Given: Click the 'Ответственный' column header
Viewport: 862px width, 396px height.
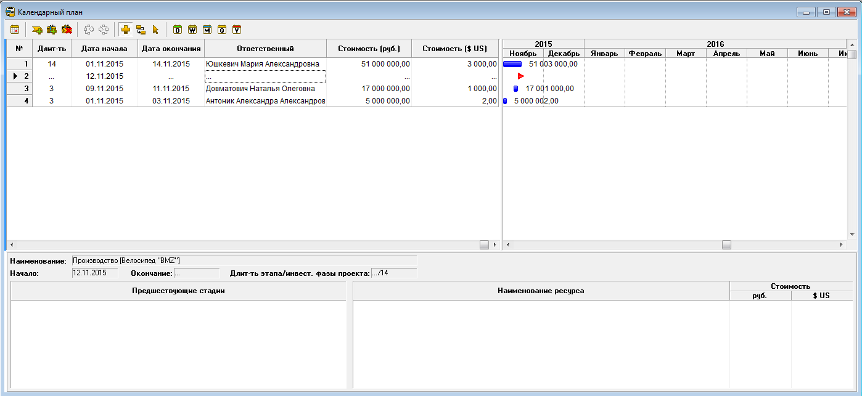Looking at the screenshot, I should coord(265,49).
